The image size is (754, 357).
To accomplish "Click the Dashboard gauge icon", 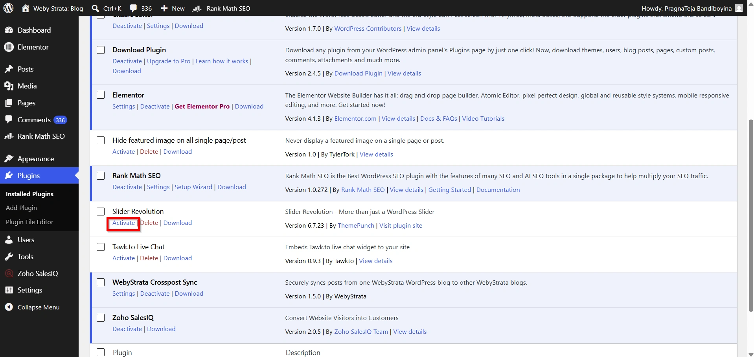I will 9,30.
